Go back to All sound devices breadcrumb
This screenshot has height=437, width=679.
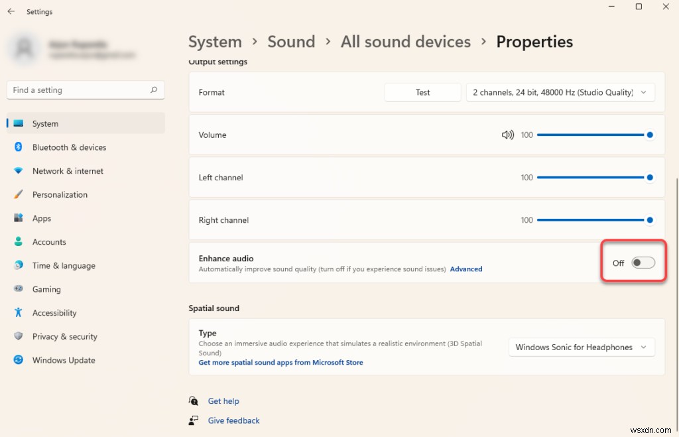(405, 41)
